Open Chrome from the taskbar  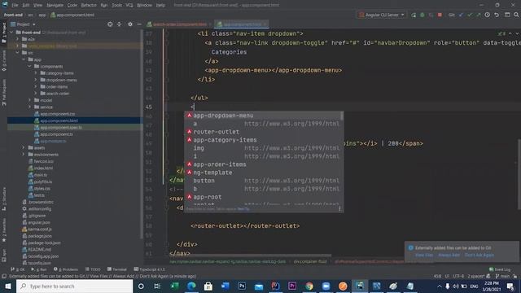pyautogui.click(x=309, y=286)
